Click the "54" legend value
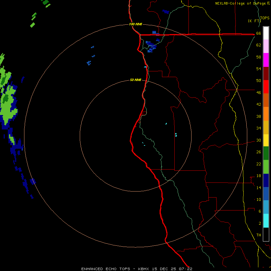271x271 pixels. point(259,69)
